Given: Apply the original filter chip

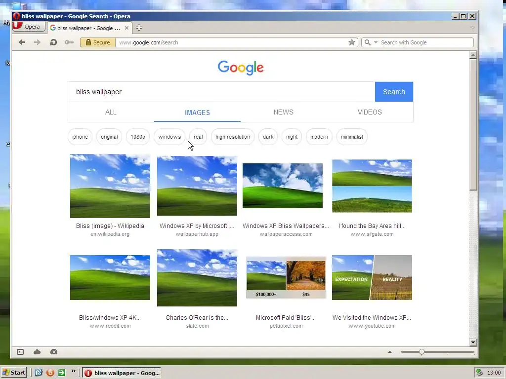Looking at the screenshot, I should click(x=109, y=137).
